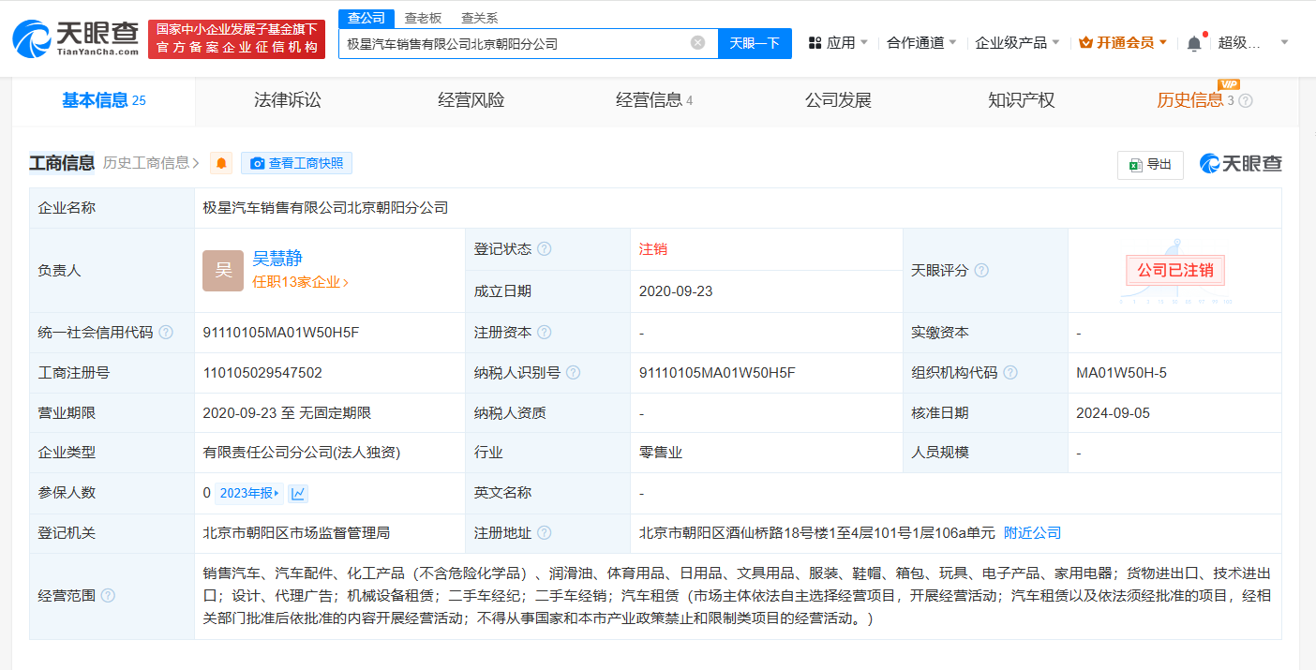Switch to the 查老板 tab
Image resolution: width=1316 pixels, height=670 pixels.
422,17
